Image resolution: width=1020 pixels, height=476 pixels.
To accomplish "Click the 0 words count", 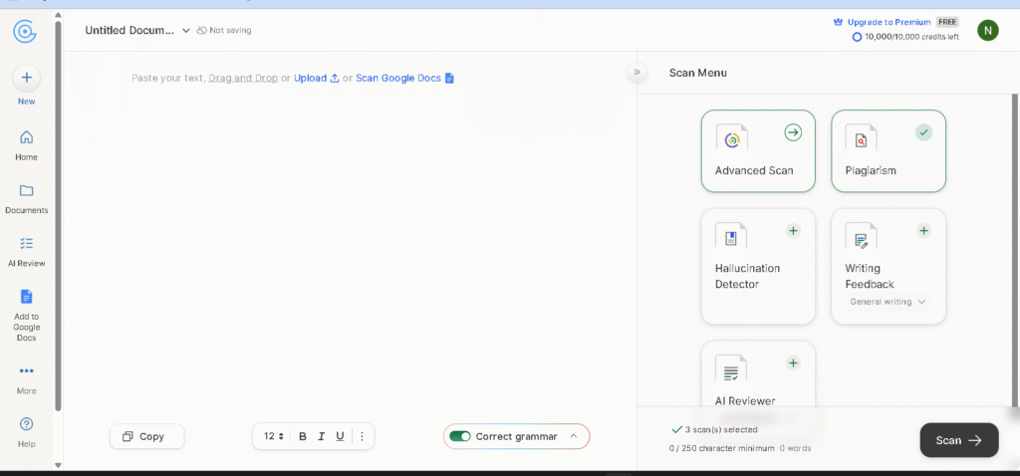I will point(796,448).
